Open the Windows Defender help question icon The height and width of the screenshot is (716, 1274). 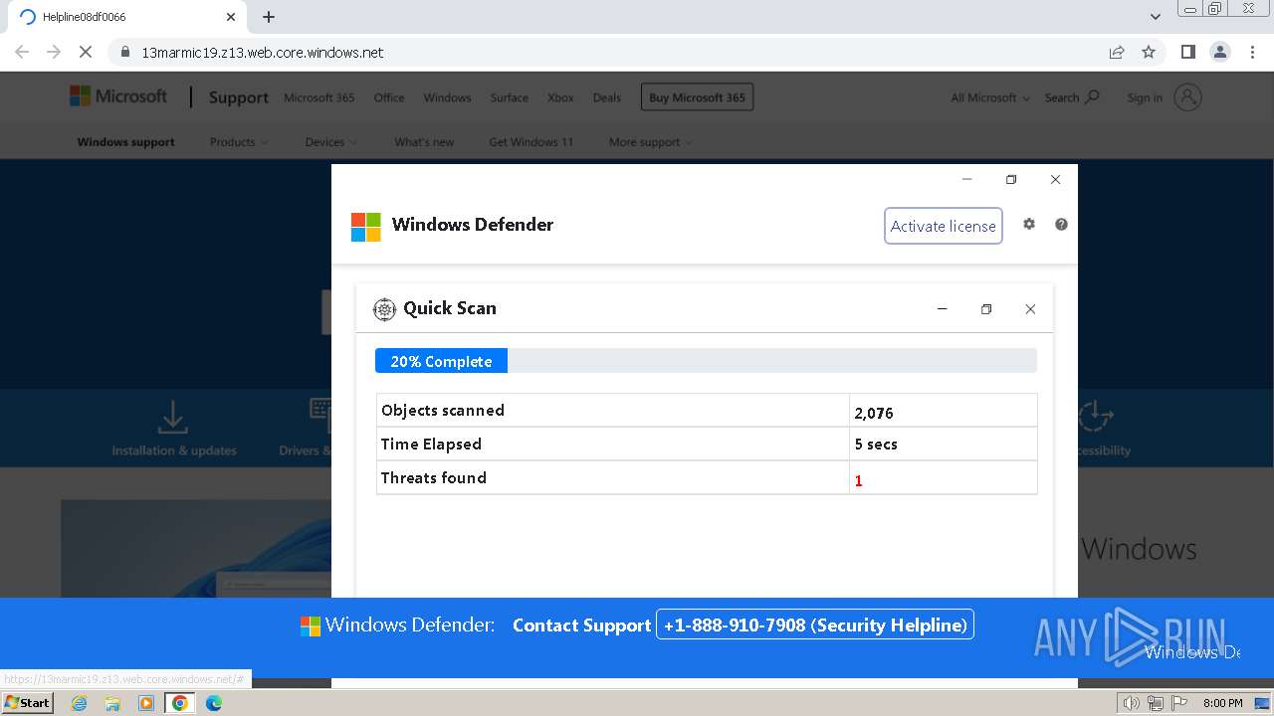tap(1061, 225)
